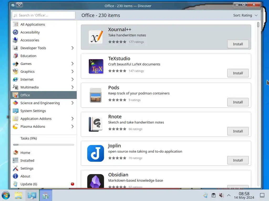The width and height of the screenshot is (269, 201).
Task: Click the Update package icon
Action: 15,184
